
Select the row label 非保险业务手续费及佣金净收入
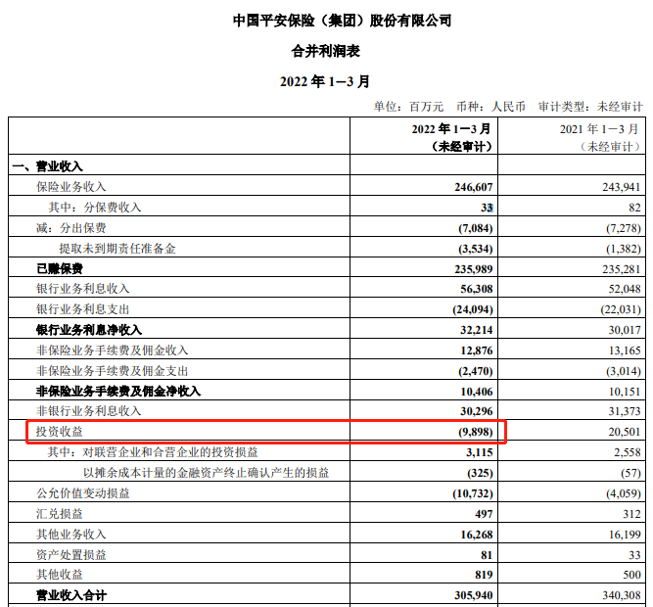pos(118,392)
